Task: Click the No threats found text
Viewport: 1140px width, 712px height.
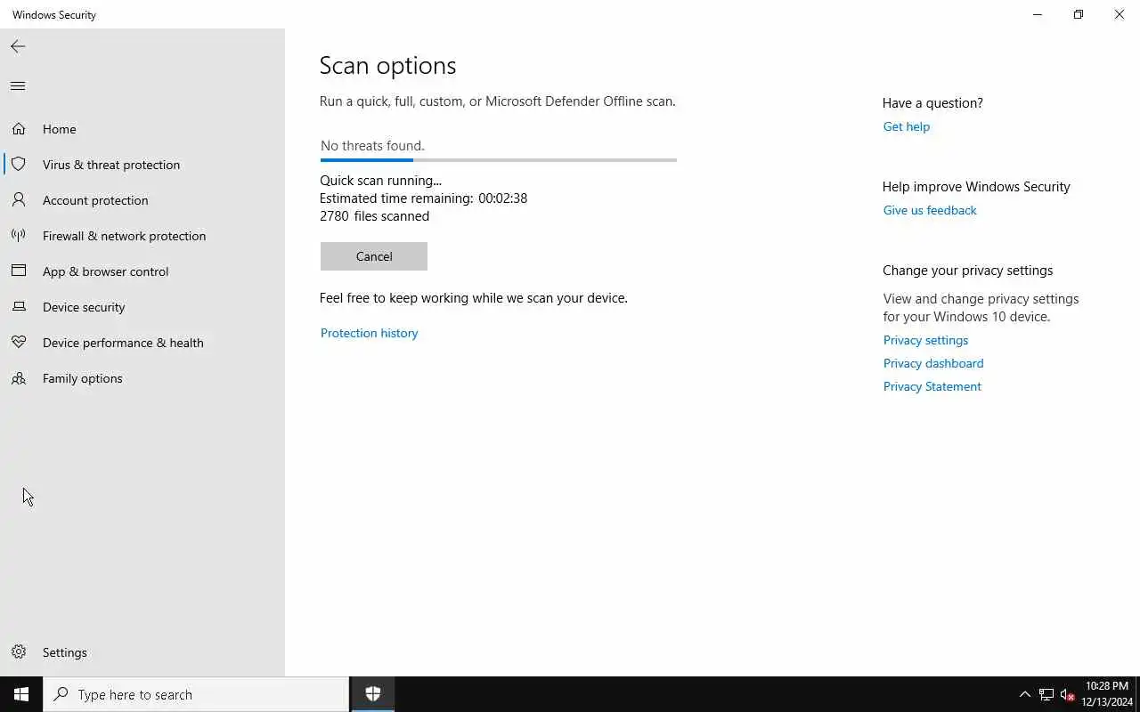Action: pos(372,146)
